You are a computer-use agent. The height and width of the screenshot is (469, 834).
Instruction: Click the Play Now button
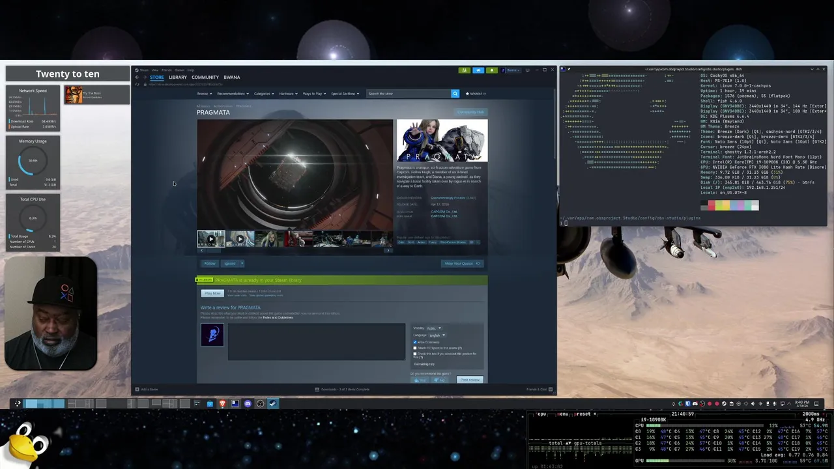tap(212, 293)
